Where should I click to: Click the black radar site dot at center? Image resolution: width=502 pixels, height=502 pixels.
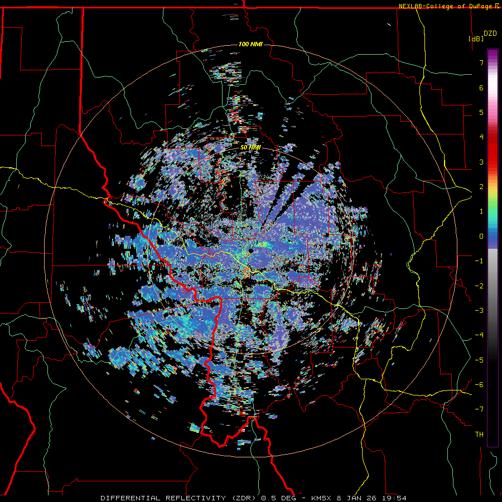[250, 250]
